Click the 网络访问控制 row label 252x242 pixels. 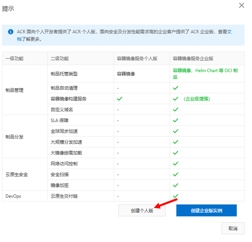(x=64, y=164)
